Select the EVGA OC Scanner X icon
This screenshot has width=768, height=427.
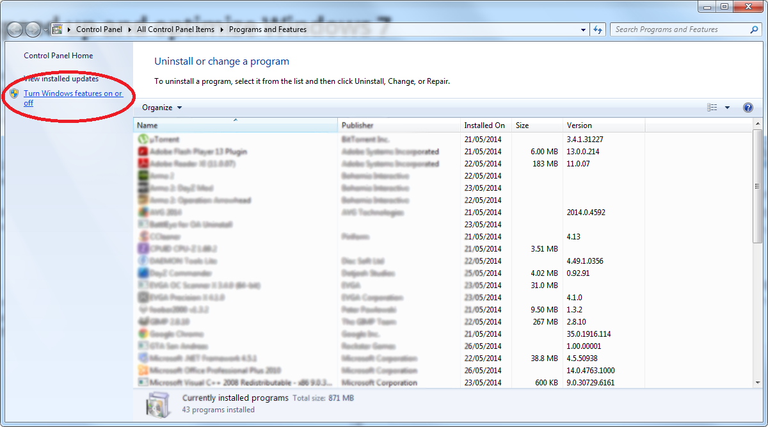[x=143, y=286]
